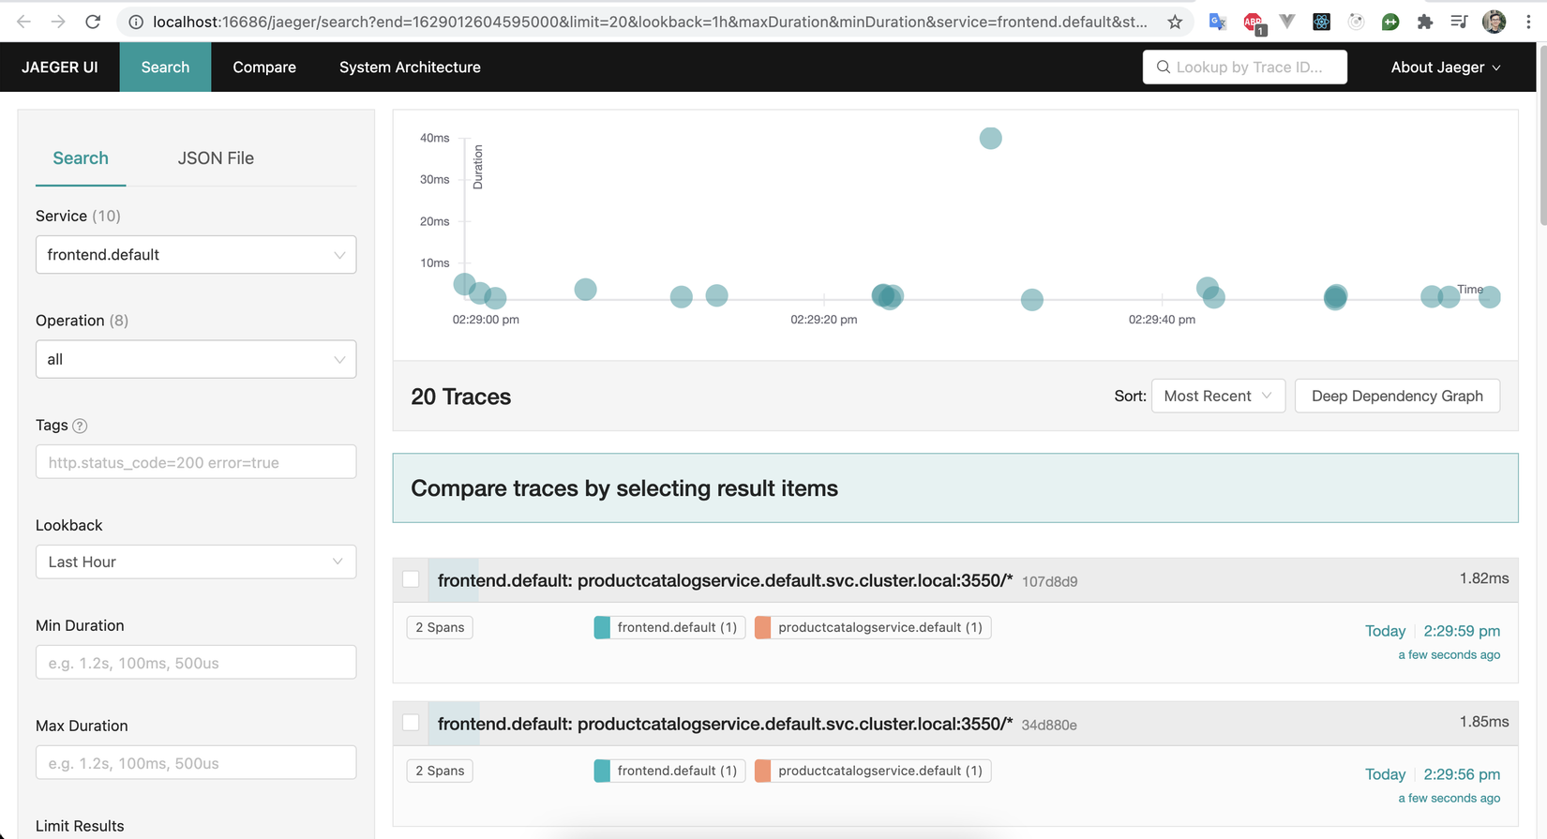Go to the Compare menu item
The height and width of the screenshot is (839, 1547).
(264, 67)
